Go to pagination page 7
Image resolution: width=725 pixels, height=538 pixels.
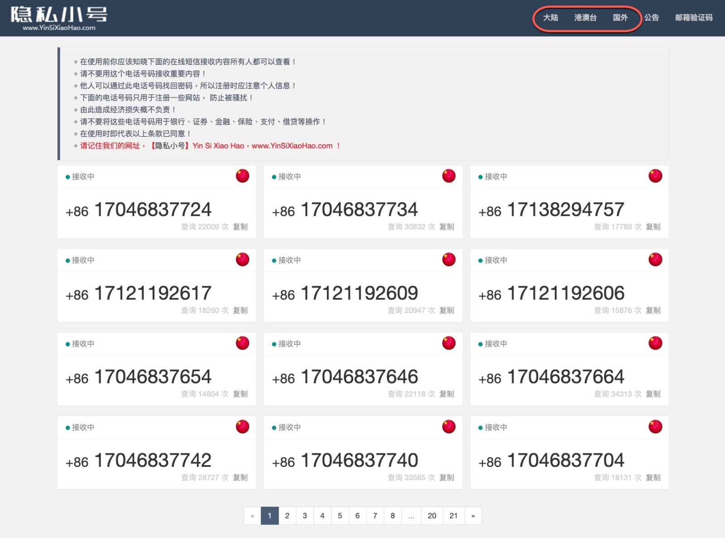375,516
